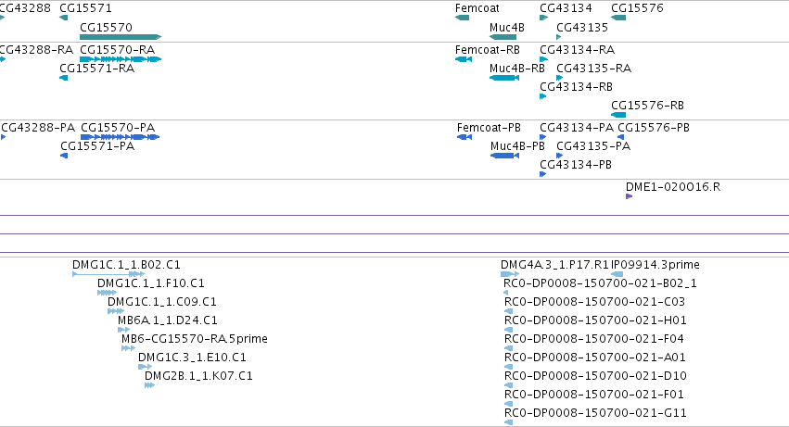Image resolution: width=789 pixels, height=427 pixels.
Task: Click the DMG2B.1_1.K07.C1 EST label
Action: (198, 376)
